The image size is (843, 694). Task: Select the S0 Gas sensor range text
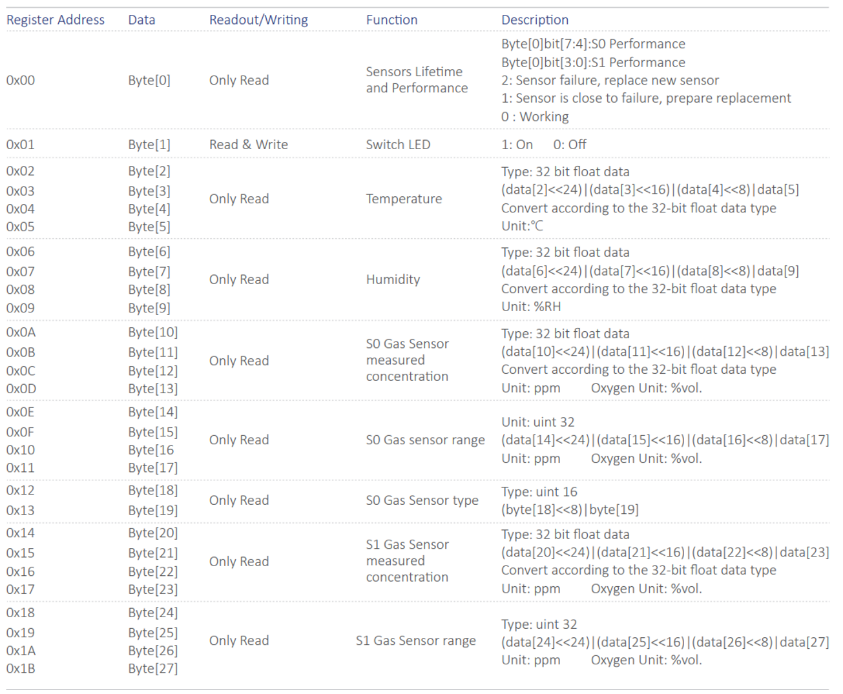pos(425,440)
